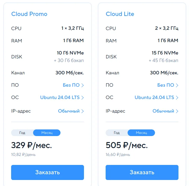Image resolution: width=189 pixels, height=186 pixels.
Task: Order the Cloud Lite plan with 'Заказать'
Action: click(x=142, y=172)
